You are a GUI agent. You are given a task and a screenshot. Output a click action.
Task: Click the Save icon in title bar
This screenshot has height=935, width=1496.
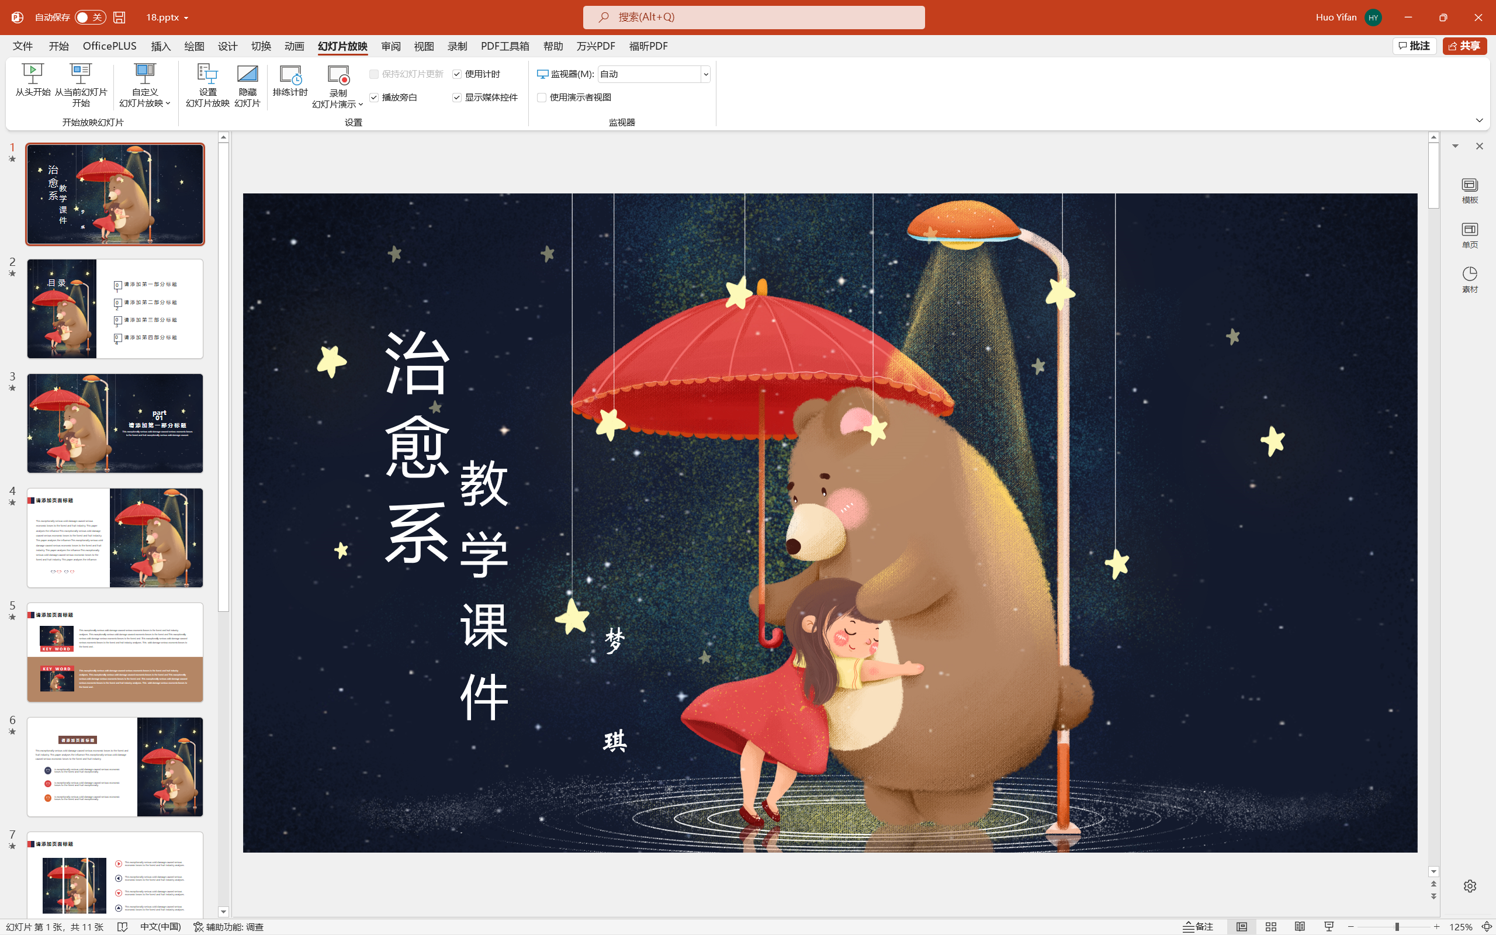click(119, 18)
